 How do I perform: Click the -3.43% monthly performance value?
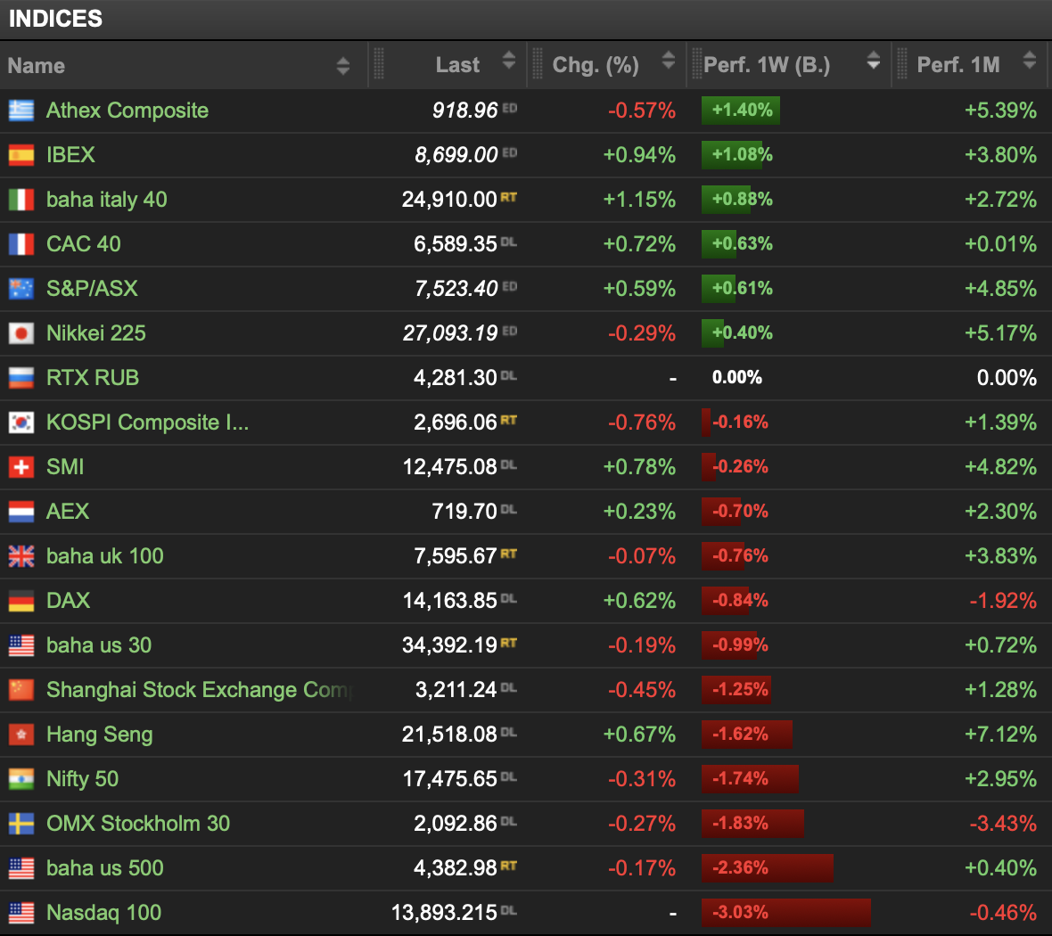point(1003,824)
